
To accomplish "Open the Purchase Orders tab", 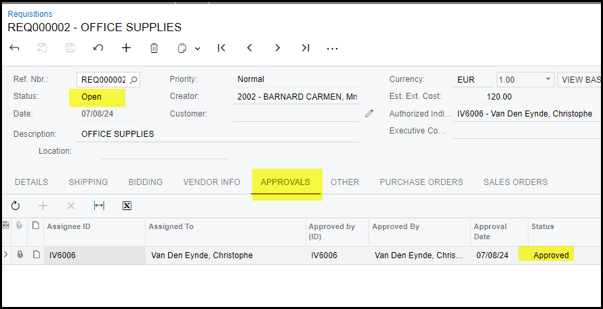I will point(421,182).
